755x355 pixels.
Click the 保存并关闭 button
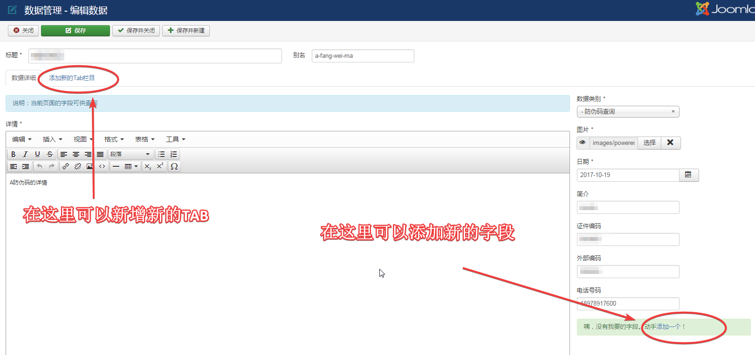coord(136,31)
